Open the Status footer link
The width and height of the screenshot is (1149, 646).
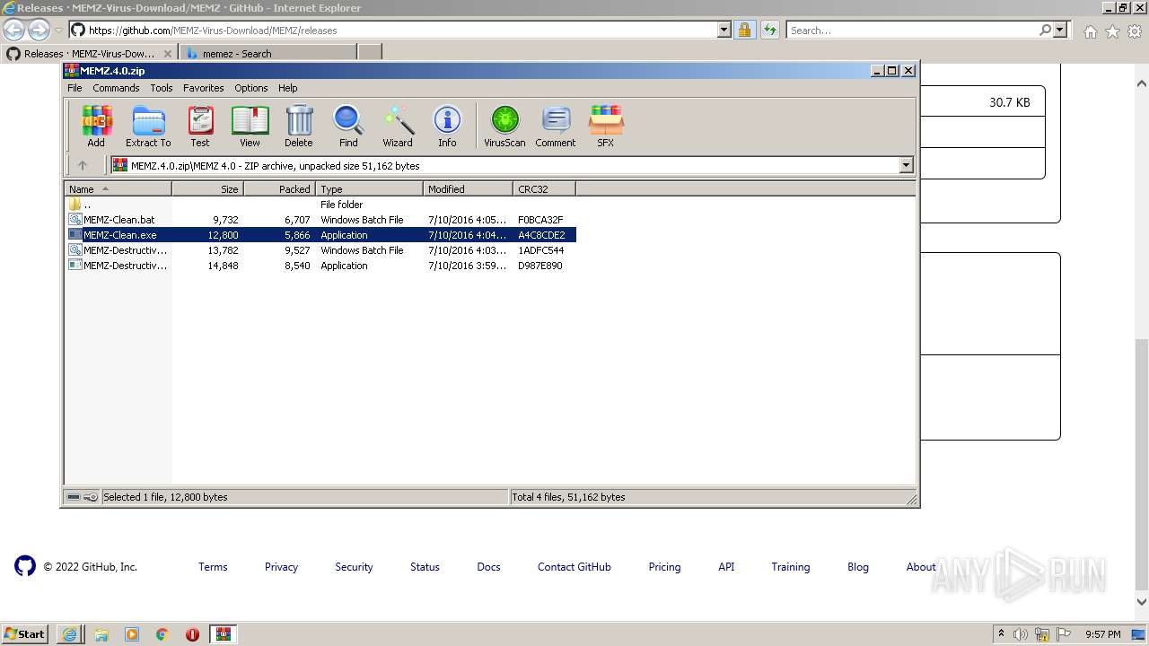[425, 567]
